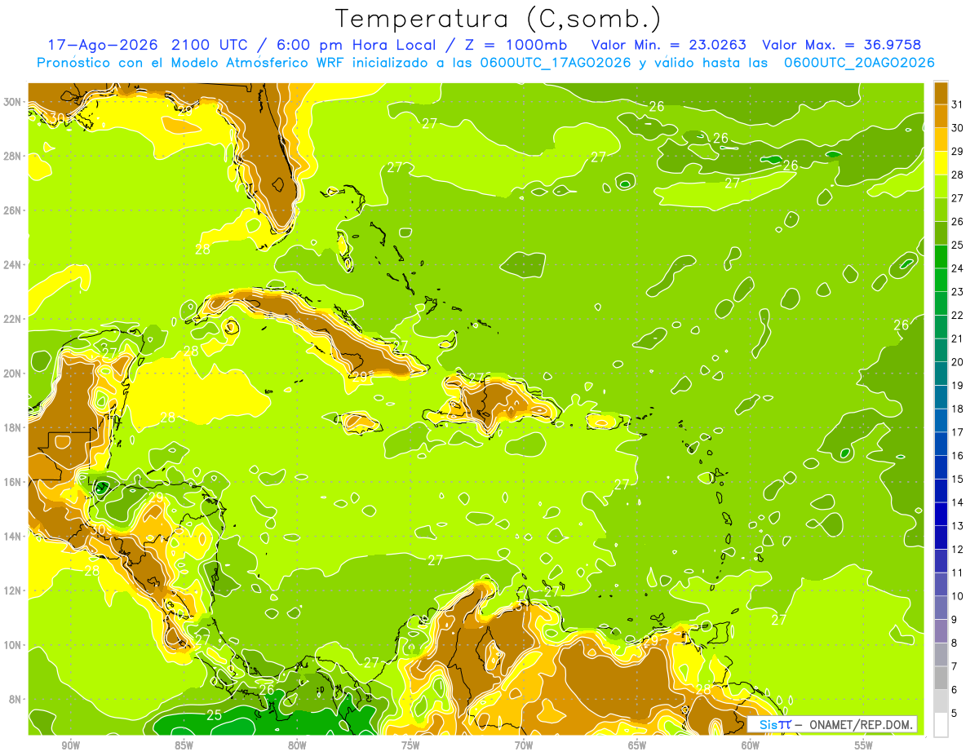Select the legend scale label "22"
Viewport: 979px width, 756px height.
(958, 315)
